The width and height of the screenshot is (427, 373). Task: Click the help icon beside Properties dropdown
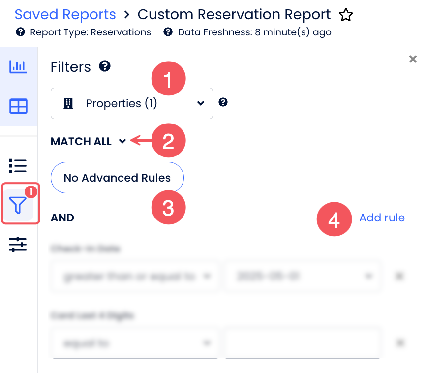[x=223, y=102]
